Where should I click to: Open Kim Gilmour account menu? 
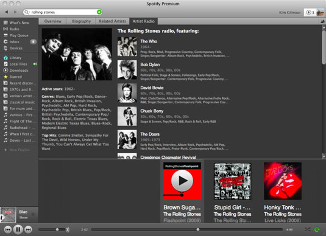(x=289, y=12)
